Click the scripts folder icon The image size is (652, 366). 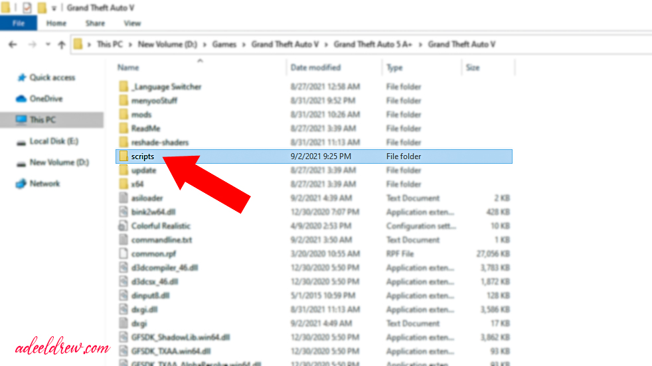123,156
